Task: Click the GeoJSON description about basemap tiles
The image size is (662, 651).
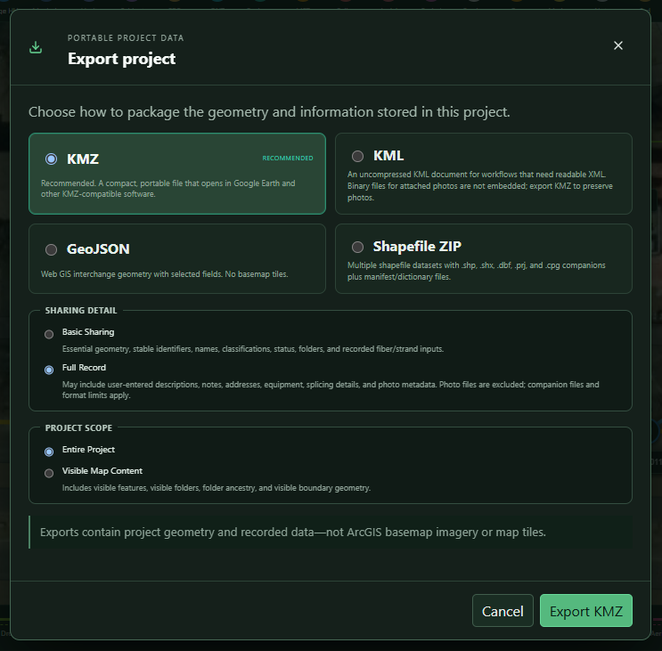Action: [164, 274]
